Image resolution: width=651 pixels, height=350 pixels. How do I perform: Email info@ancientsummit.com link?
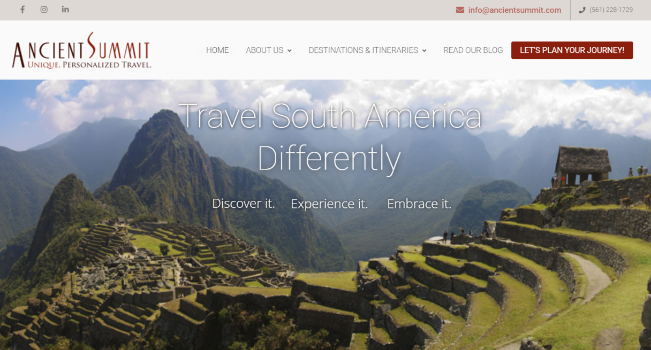point(514,10)
